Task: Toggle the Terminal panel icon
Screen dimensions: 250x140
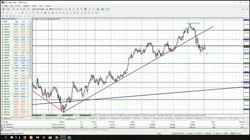Action: pyautogui.click(x=25, y=9)
